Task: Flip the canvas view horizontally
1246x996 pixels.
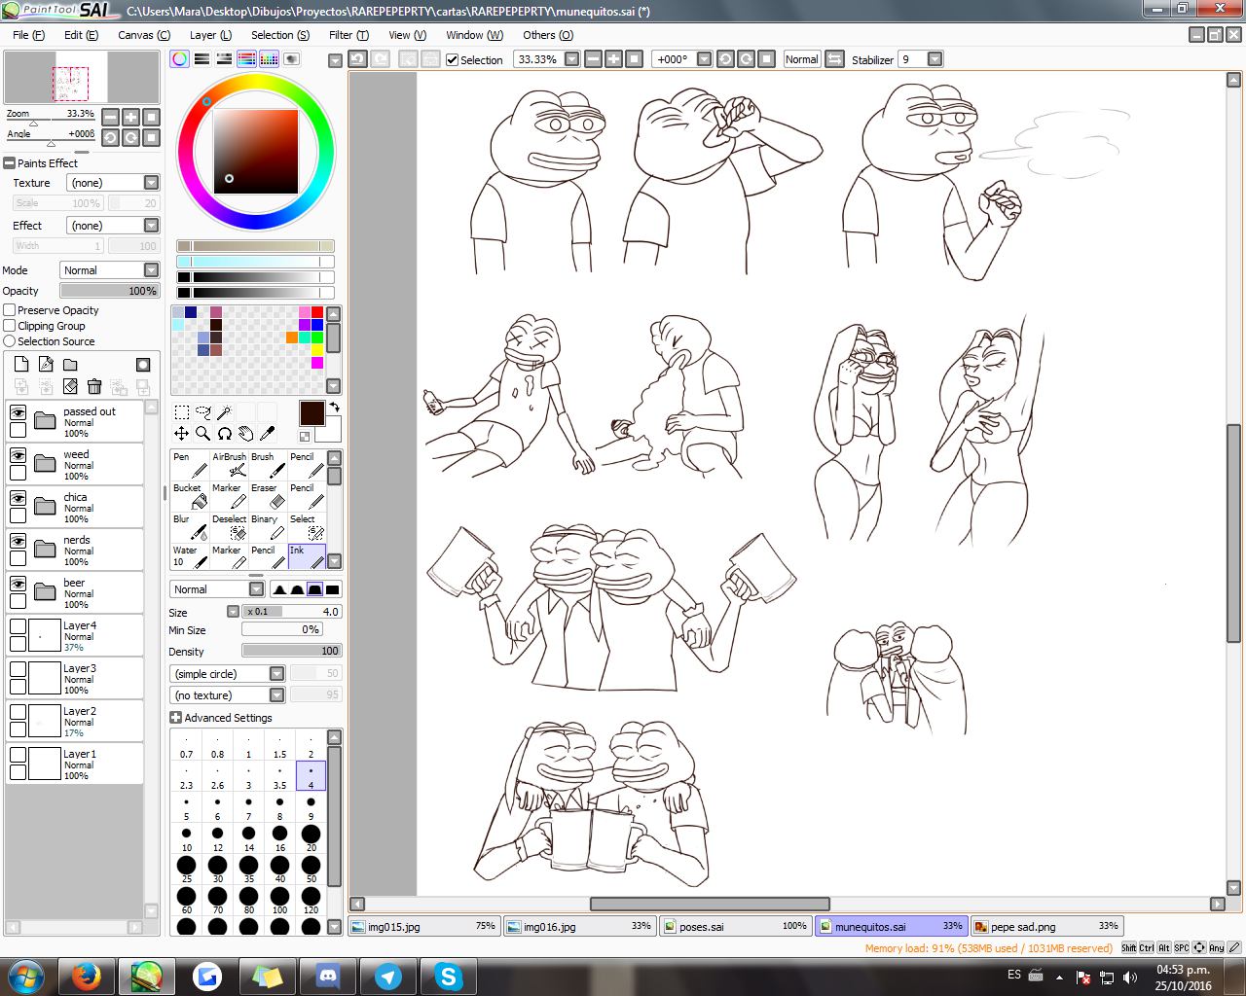Action: click(835, 59)
